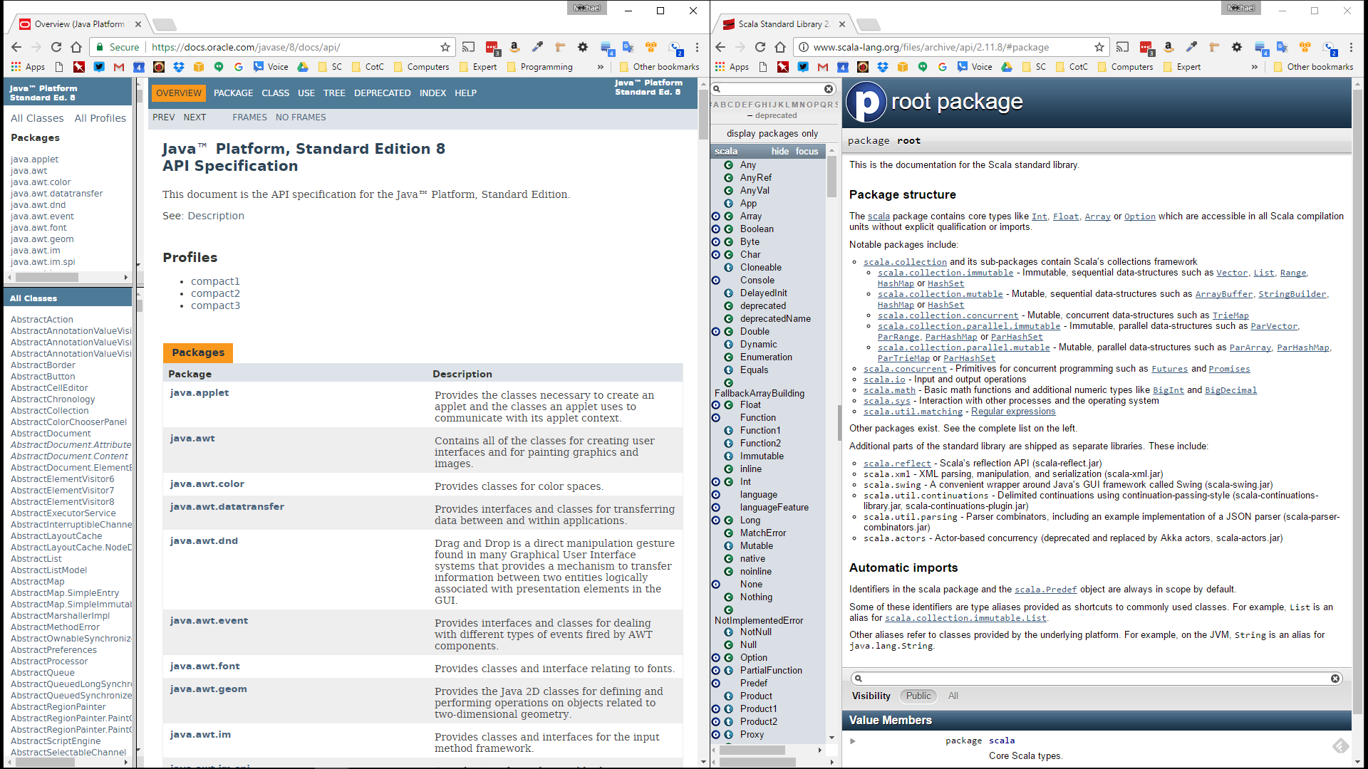The image size is (1368, 769).
Task: Toggle the deprecated filter in the Scala sidebar
Action: pos(776,115)
